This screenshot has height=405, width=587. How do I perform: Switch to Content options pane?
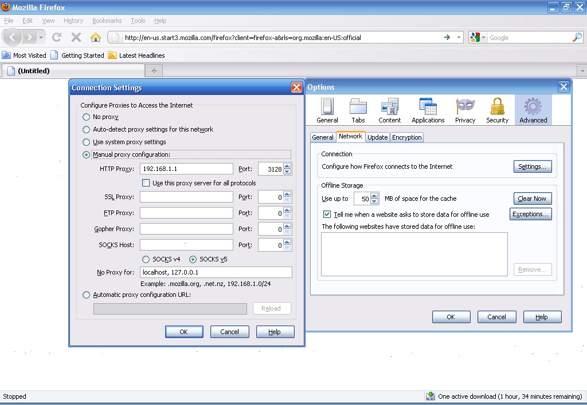pyautogui.click(x=389, y=110)
